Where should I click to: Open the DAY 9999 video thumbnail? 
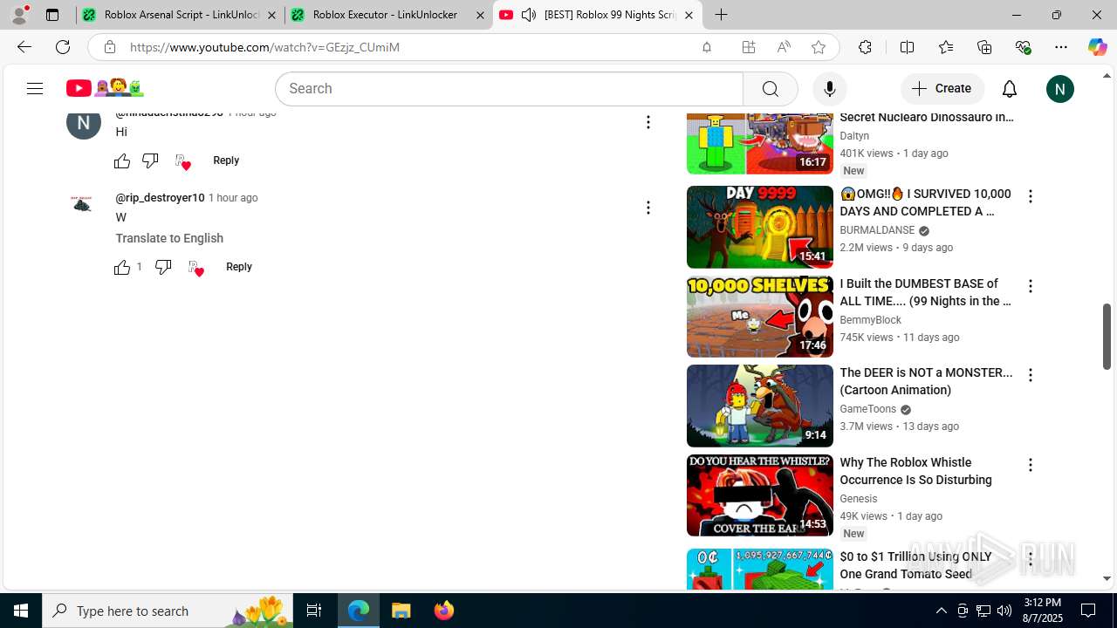click(760, 227)
